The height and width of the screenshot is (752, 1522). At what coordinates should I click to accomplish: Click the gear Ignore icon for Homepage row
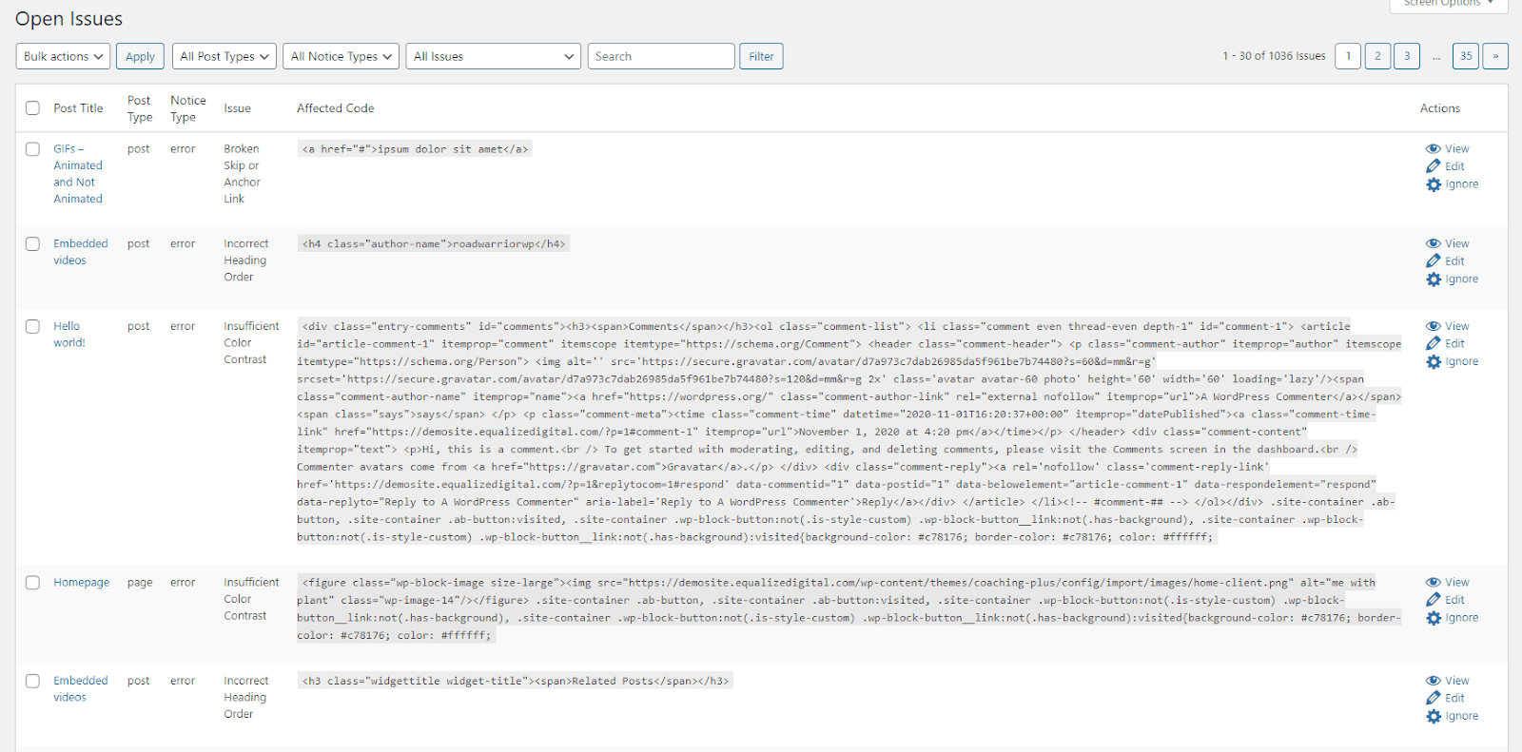coord(1434,618)
